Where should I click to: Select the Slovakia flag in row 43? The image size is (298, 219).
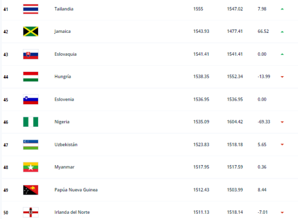coord(31,54)
